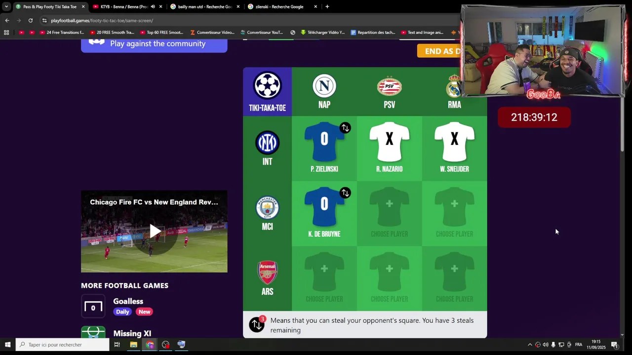Open the Télécharger Vidéo Y... bookmark
This screenshot has width=632, height=355.
click(x=322, y=33)
